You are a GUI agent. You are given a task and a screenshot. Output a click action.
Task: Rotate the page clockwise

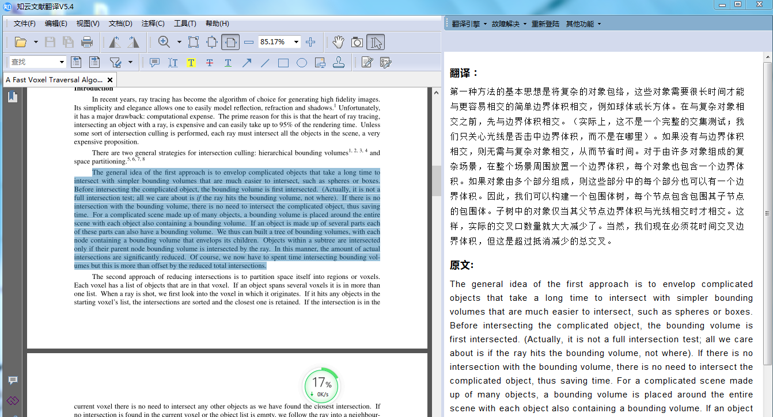pos(133,42)
